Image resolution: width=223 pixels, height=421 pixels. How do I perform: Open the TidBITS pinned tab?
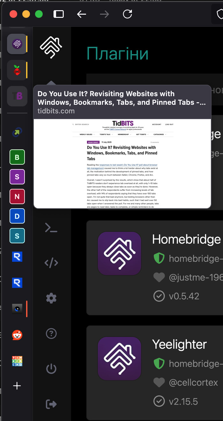tap(17, 96)
